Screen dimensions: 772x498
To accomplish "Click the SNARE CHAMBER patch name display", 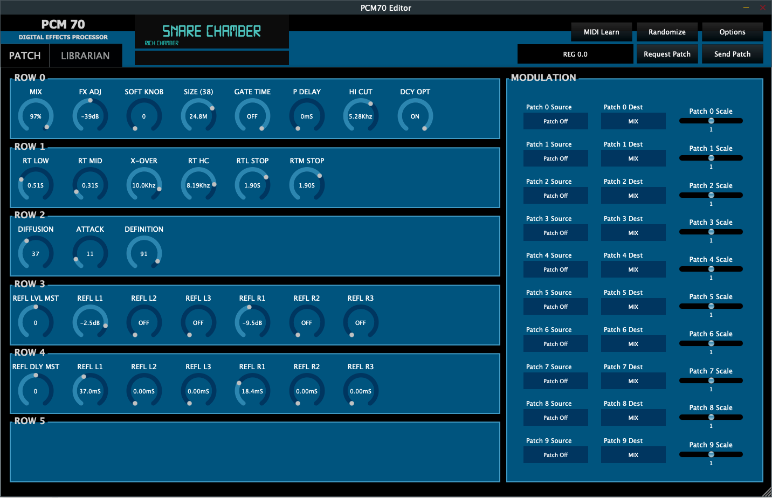I will 211,32.
